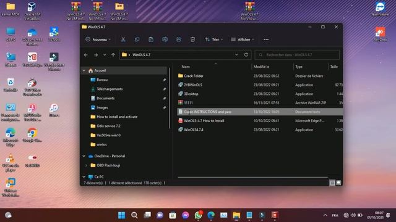The width and height of the screenshot is (396, 222).
Task: Switch to large icons view in status bar
Action: (338, 183)
